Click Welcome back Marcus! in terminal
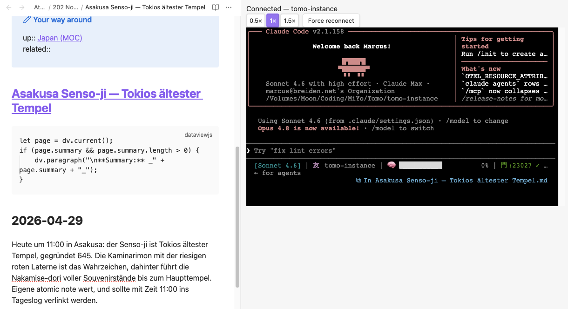Viewport: 568px width, 309px height. click(352, 46)
